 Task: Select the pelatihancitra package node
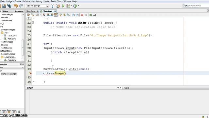click(10, 57)
